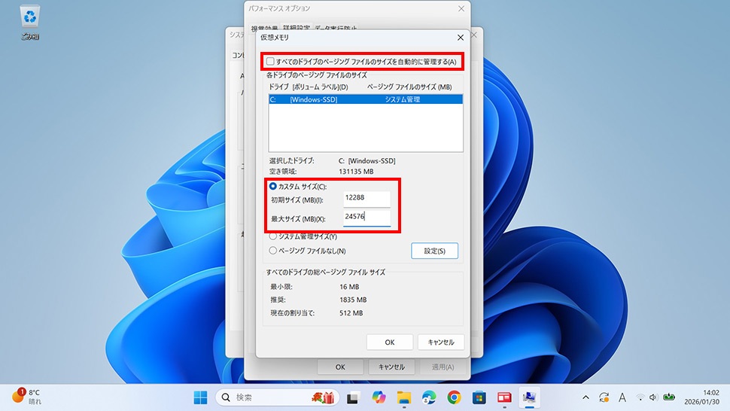Select the カスタム サイズ radio button

click(273, 186)
